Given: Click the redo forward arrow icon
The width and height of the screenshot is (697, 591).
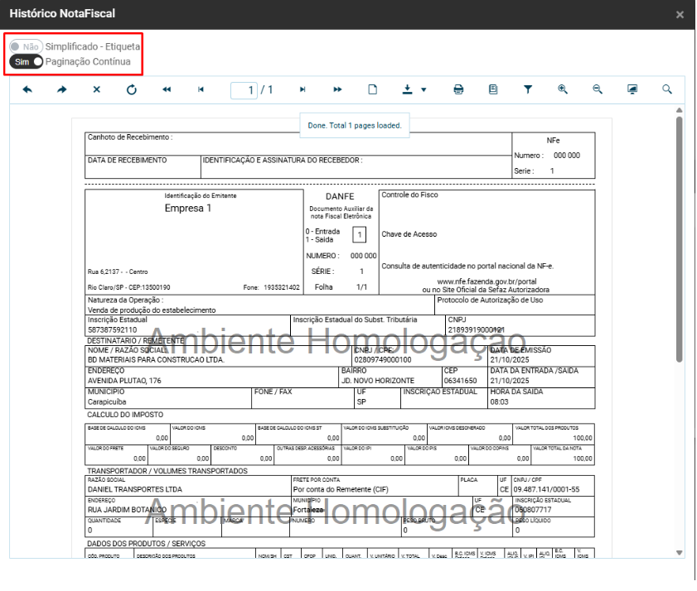Looking at the screenshot, I should (x=62, y=89).
